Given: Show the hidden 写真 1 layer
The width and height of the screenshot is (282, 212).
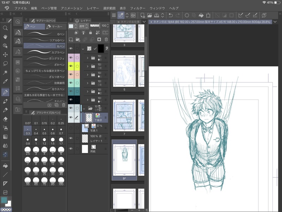Looking at the screenshot, I should 71,128.
